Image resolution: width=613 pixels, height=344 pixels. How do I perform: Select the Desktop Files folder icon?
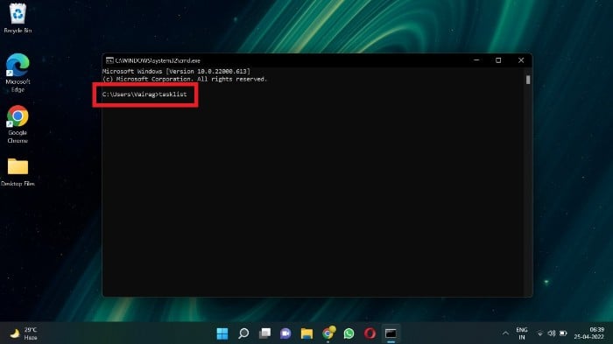click(18, 172)
